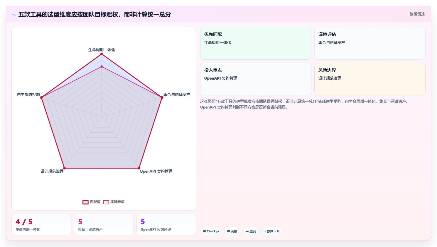Click the stat card labeled OpenAPI 契约管理

point(166,224)
